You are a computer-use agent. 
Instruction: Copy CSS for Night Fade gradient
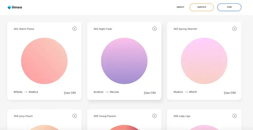[x=150, y=93]
